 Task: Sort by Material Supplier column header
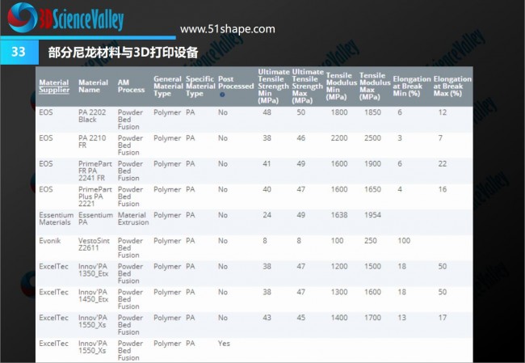point(54,86)
